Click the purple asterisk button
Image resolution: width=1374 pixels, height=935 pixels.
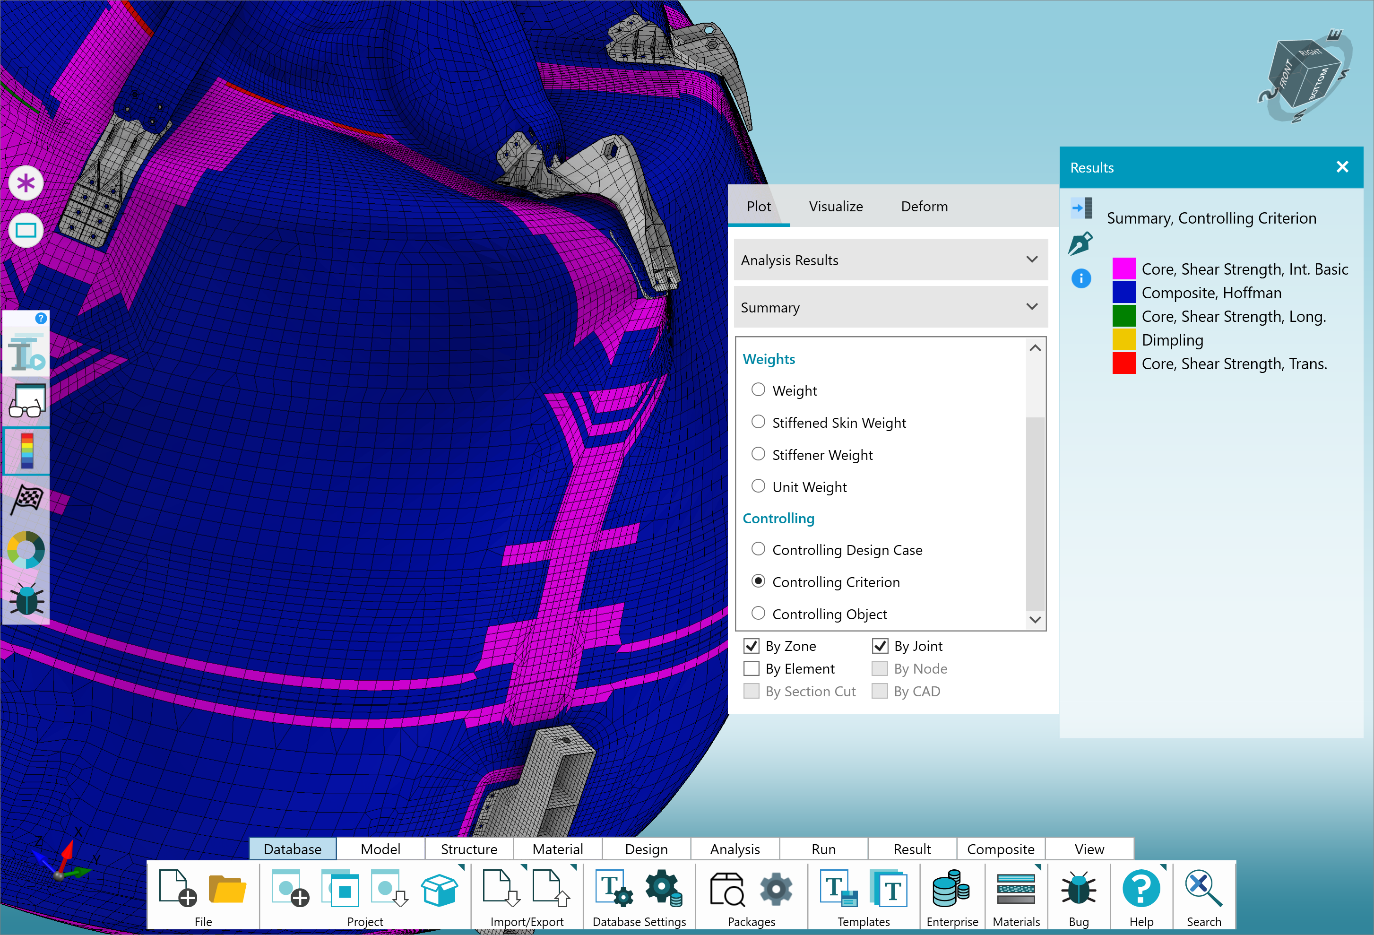[x=26, y=183]
